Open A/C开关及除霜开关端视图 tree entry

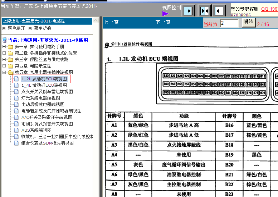click(47, 117)
